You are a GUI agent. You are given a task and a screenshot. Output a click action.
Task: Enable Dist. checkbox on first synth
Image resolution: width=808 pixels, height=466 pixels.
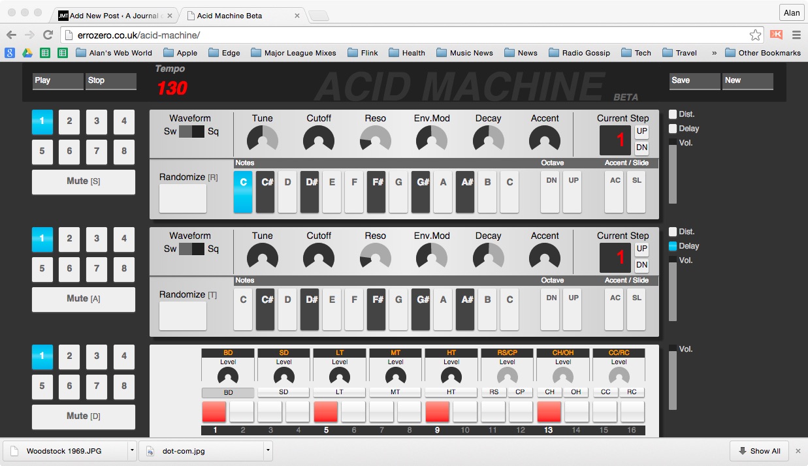point(673,114)
